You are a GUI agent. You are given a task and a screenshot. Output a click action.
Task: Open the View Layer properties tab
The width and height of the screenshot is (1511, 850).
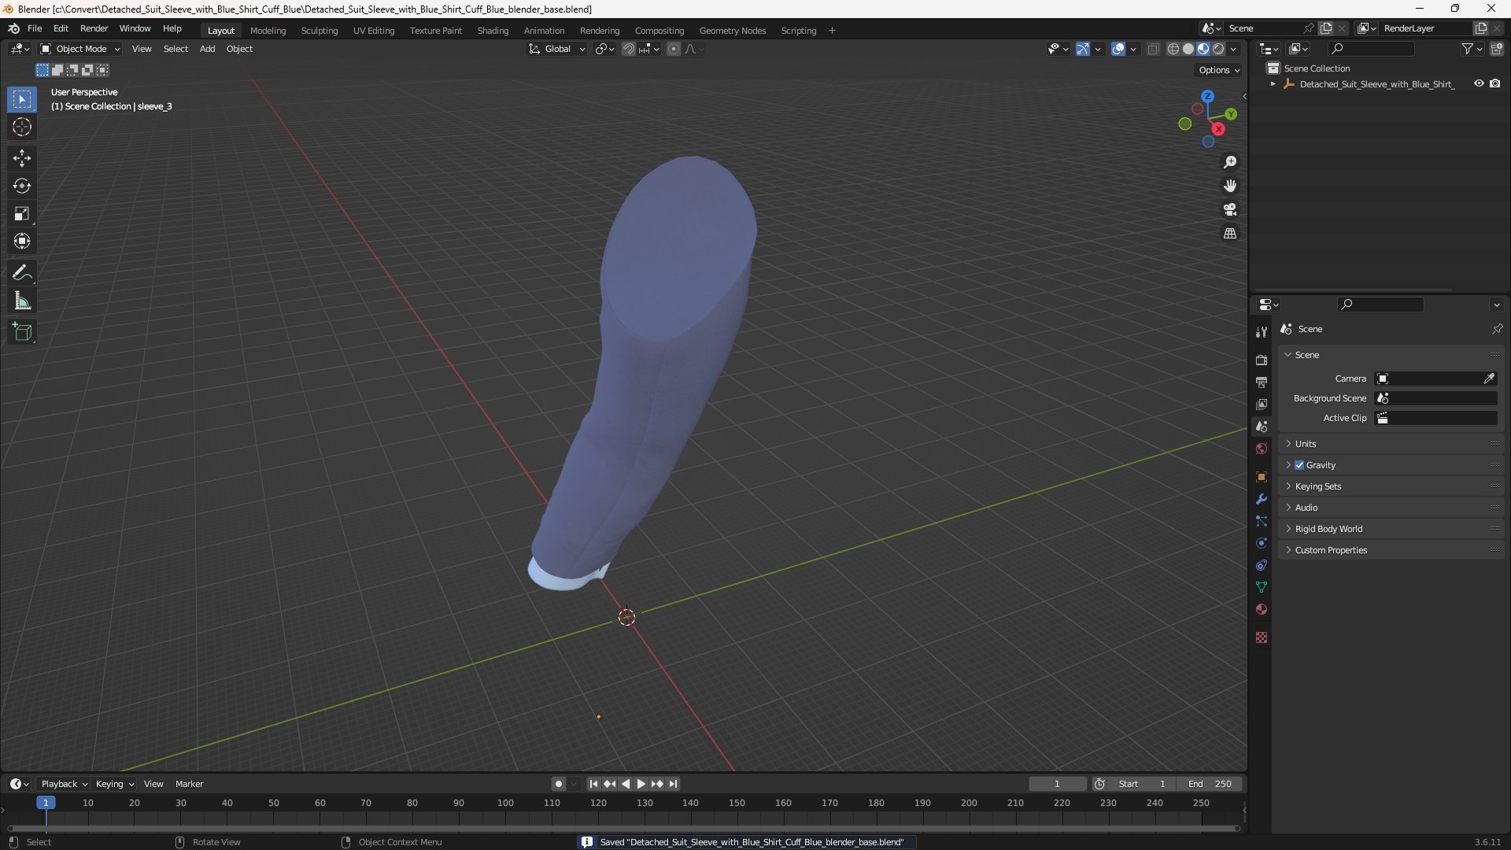(1262, 405)
